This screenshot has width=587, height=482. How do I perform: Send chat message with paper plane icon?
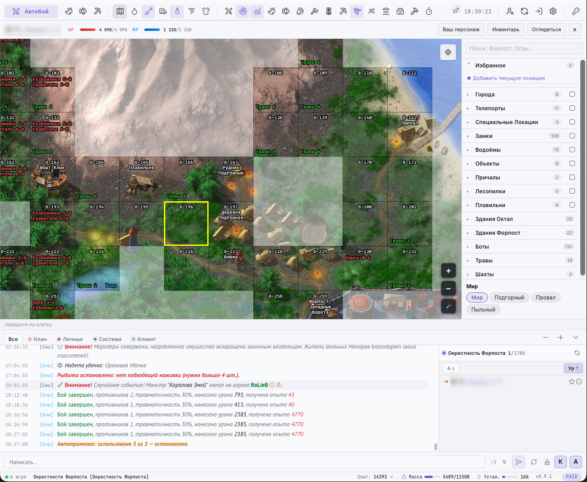point(518,462)
